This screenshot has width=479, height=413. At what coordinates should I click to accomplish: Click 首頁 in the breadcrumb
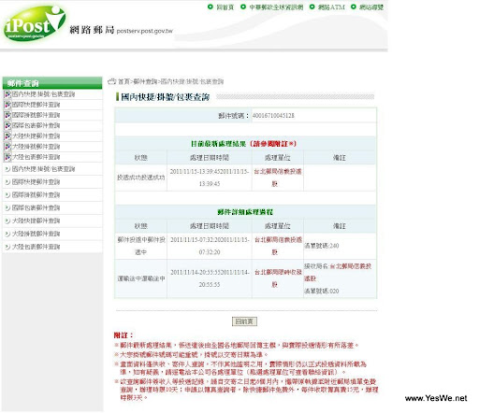[123, 81]
